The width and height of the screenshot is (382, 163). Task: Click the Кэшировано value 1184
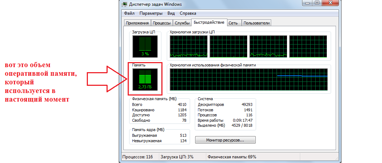pos(182,110)
